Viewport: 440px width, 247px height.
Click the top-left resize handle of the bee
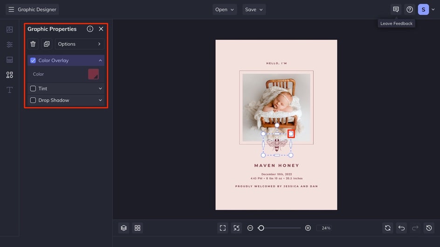click(x=263, y=134)
